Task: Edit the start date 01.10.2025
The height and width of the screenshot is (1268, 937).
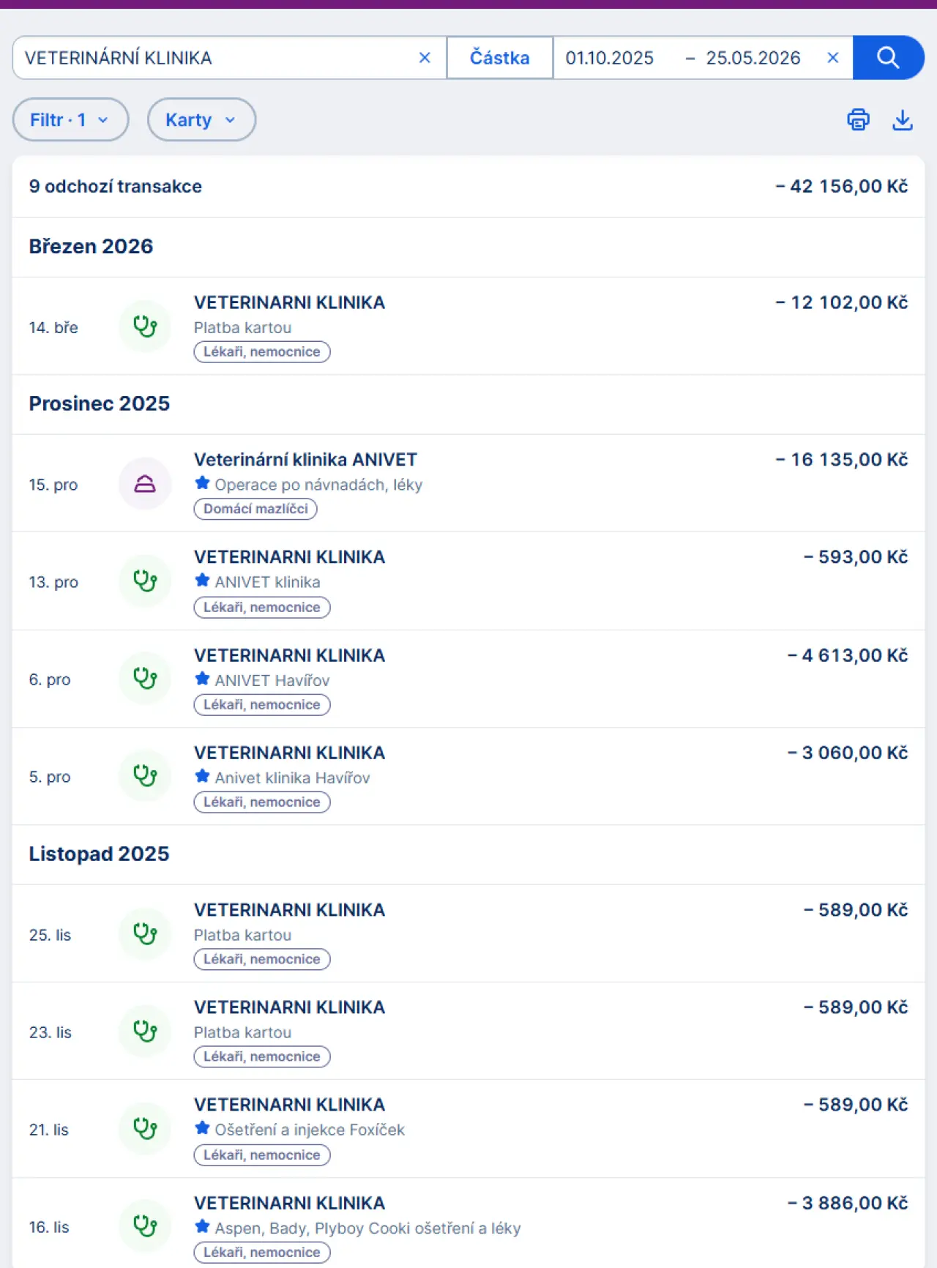Action: 610,58
